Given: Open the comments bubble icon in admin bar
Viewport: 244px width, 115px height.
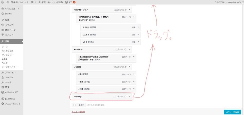Looking at the screenshot, I should tap(32, 2).
